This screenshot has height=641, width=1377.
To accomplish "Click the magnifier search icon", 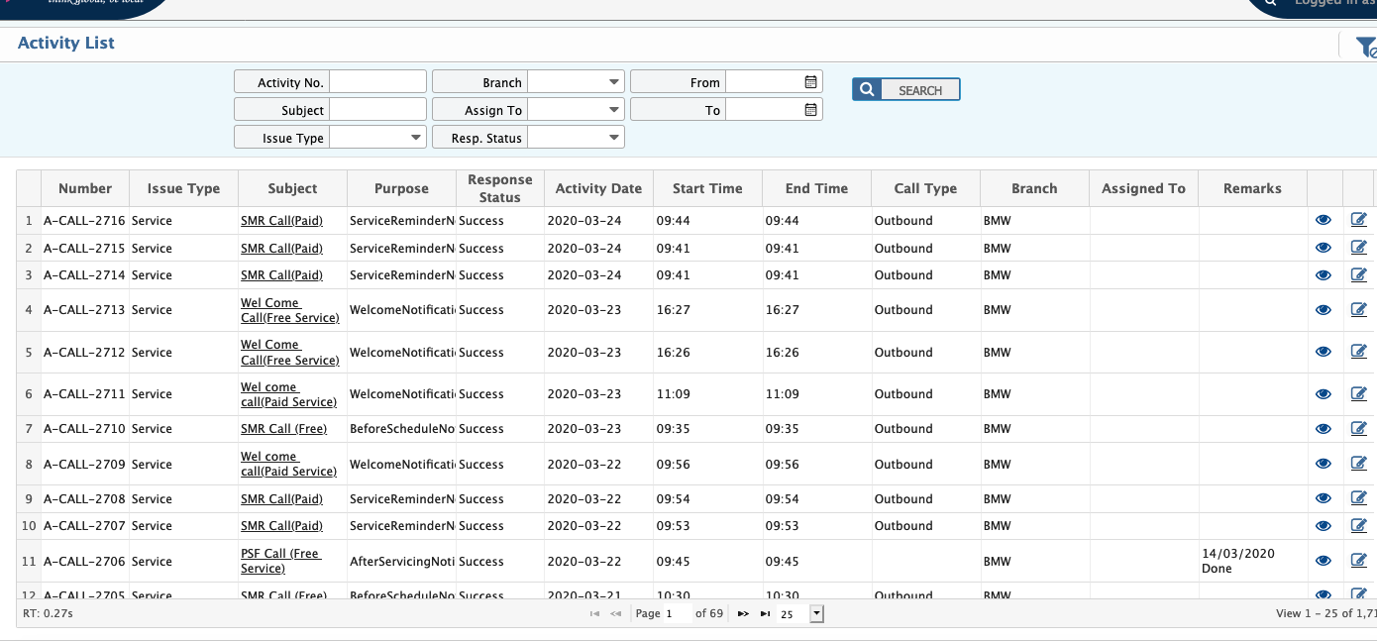I will [866, 88].
